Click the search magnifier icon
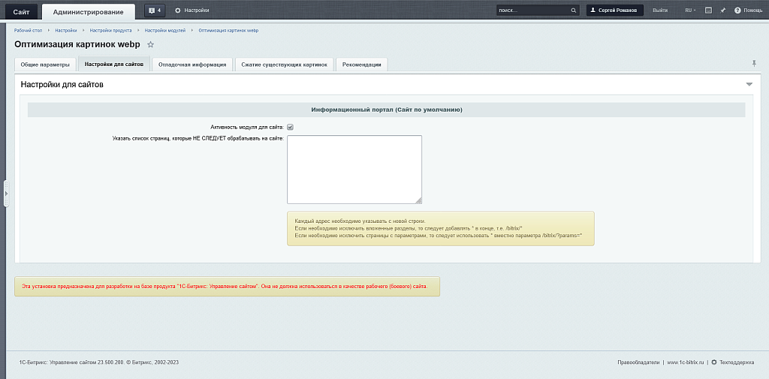This screenshot has height=379, width=769. coord(574,11)
